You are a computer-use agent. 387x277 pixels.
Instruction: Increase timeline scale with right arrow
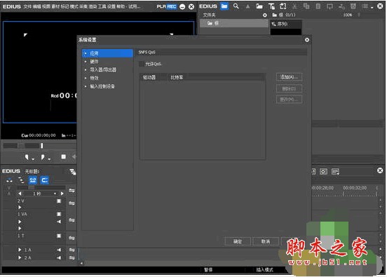pos(62,194)
